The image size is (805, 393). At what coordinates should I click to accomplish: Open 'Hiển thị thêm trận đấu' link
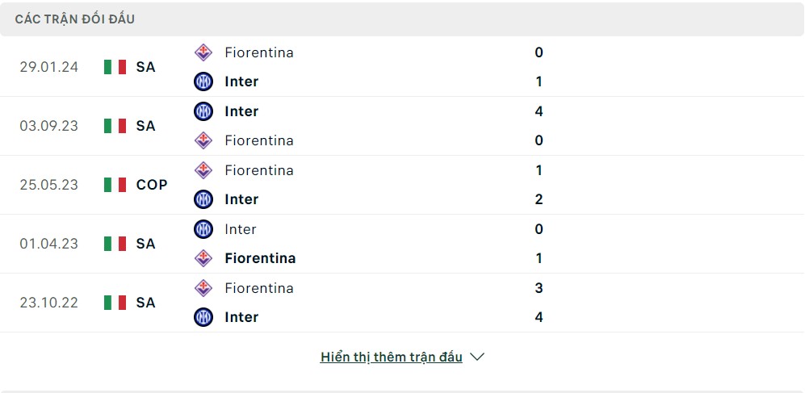392,357
